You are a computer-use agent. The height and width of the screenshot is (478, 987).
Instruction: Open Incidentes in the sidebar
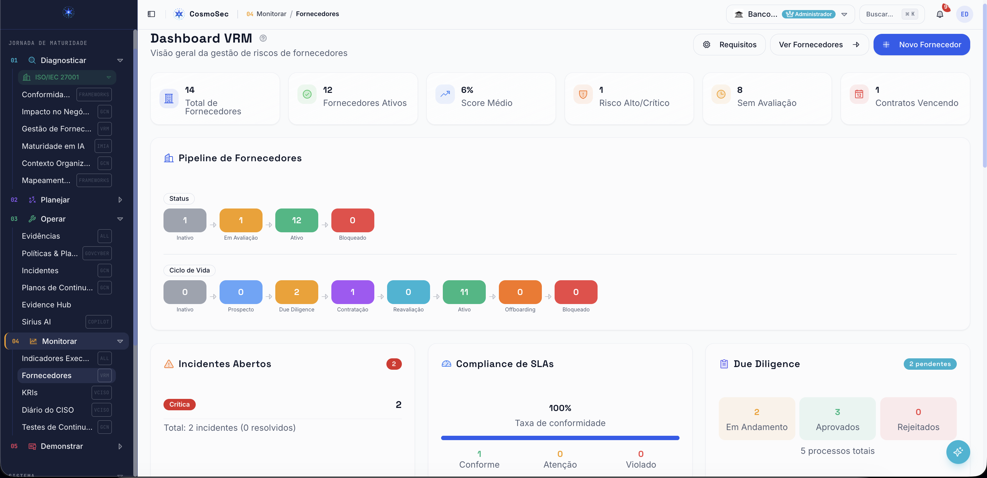[x=67, y=271]
